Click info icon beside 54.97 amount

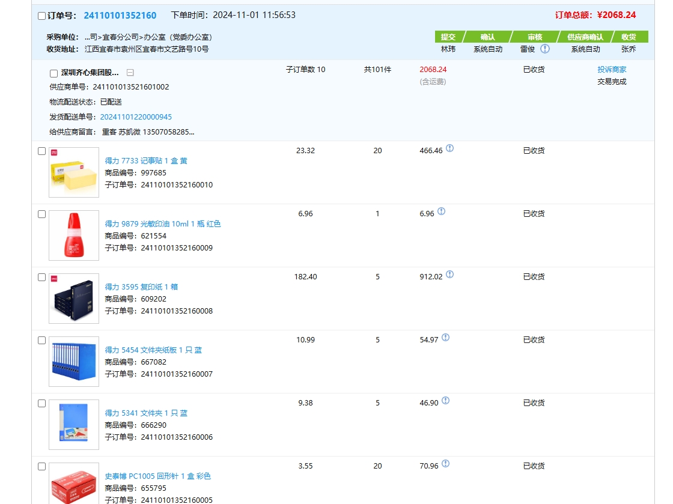click(445, 338)
